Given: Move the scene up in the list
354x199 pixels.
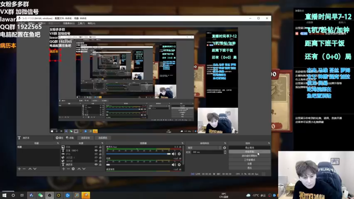Looking at the screenshot, I should pyautogui.click(x=30, y=169).
